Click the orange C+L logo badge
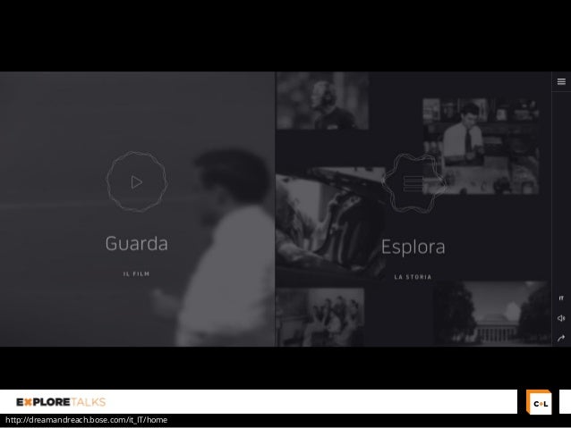 click(540, 402)
